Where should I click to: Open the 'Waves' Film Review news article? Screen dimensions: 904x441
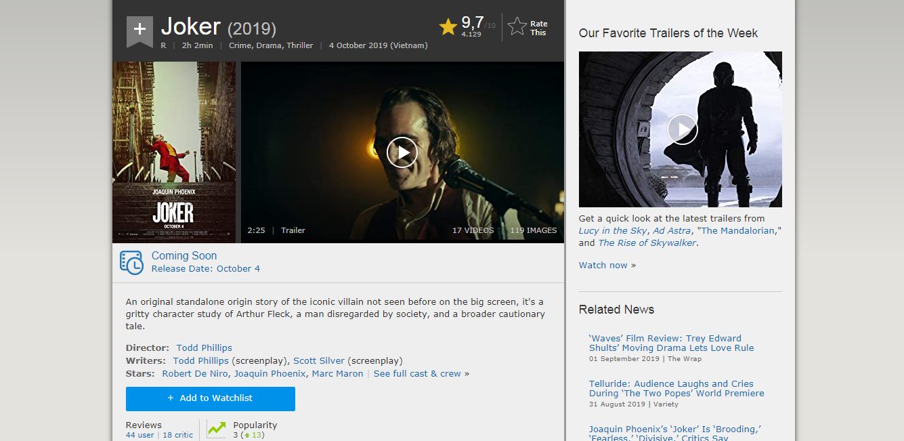[x=670, y=343]
